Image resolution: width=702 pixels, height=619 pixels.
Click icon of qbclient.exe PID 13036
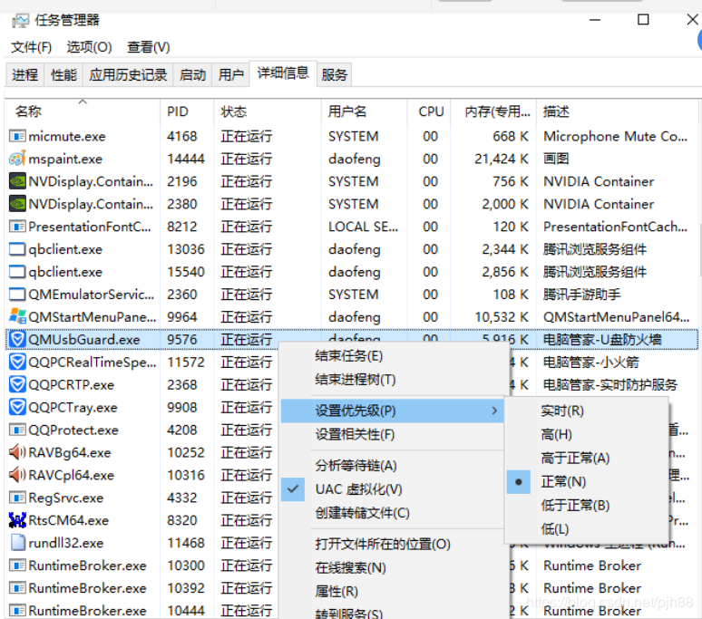pyautogui.click(x=17, y=248)
